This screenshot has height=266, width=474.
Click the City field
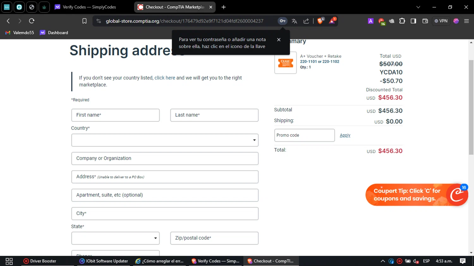(165, 213)
